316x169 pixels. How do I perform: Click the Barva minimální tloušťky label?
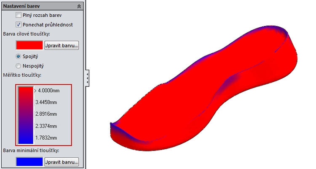[x=31, y=151]
